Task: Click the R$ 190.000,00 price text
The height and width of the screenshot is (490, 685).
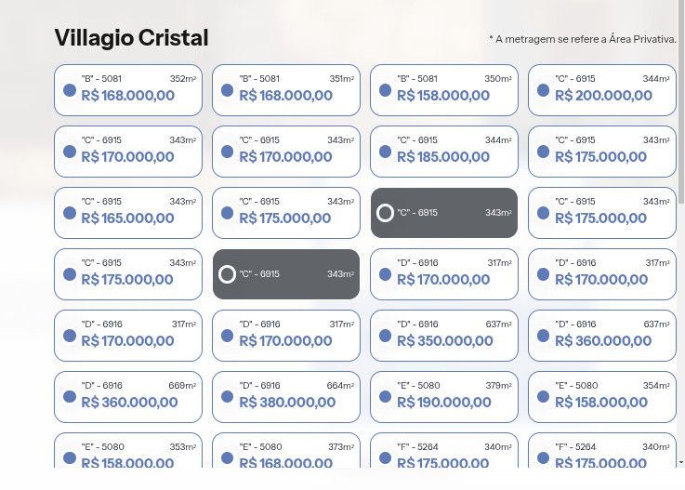Action: (443, 403)
